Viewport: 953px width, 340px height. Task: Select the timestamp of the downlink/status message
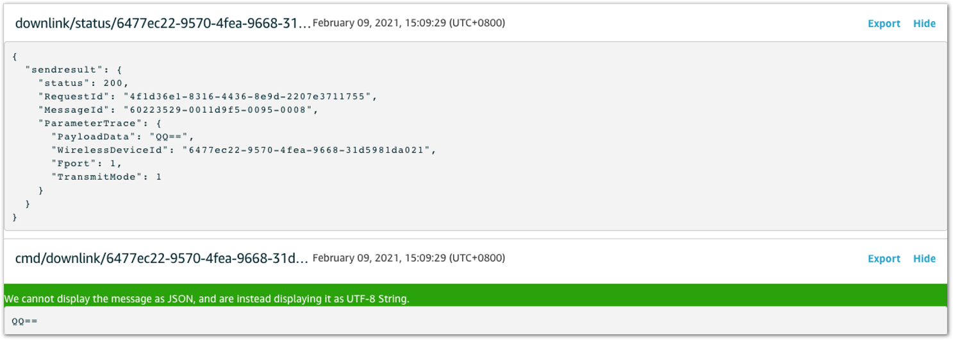tap(409, 23)
